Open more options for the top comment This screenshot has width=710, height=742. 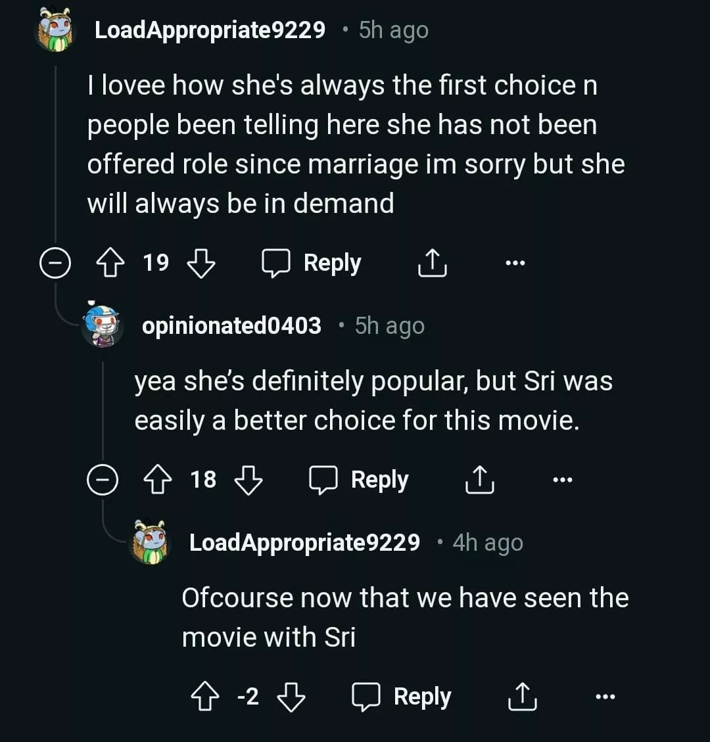[515, 264]
